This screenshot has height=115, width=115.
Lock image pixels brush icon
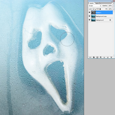coord(96,9)
